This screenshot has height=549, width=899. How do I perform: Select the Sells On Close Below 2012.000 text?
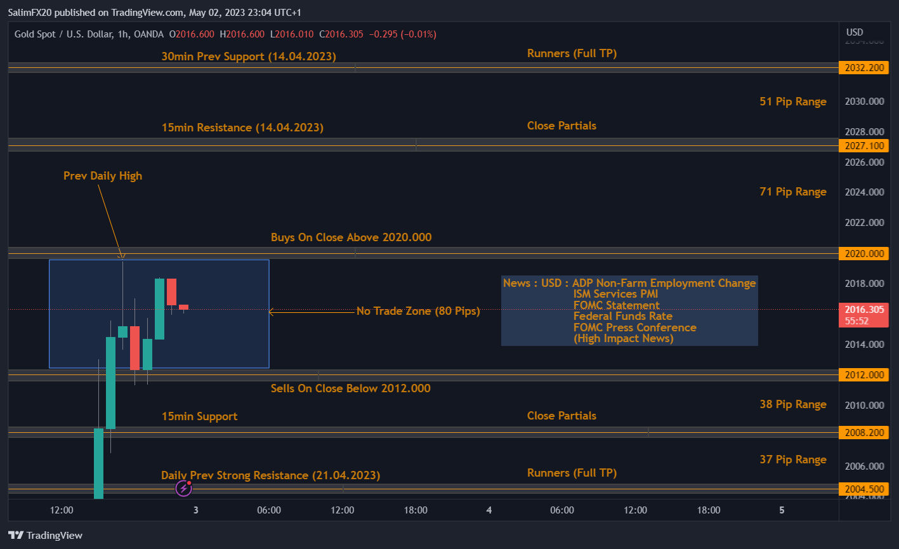pos(350,388)
